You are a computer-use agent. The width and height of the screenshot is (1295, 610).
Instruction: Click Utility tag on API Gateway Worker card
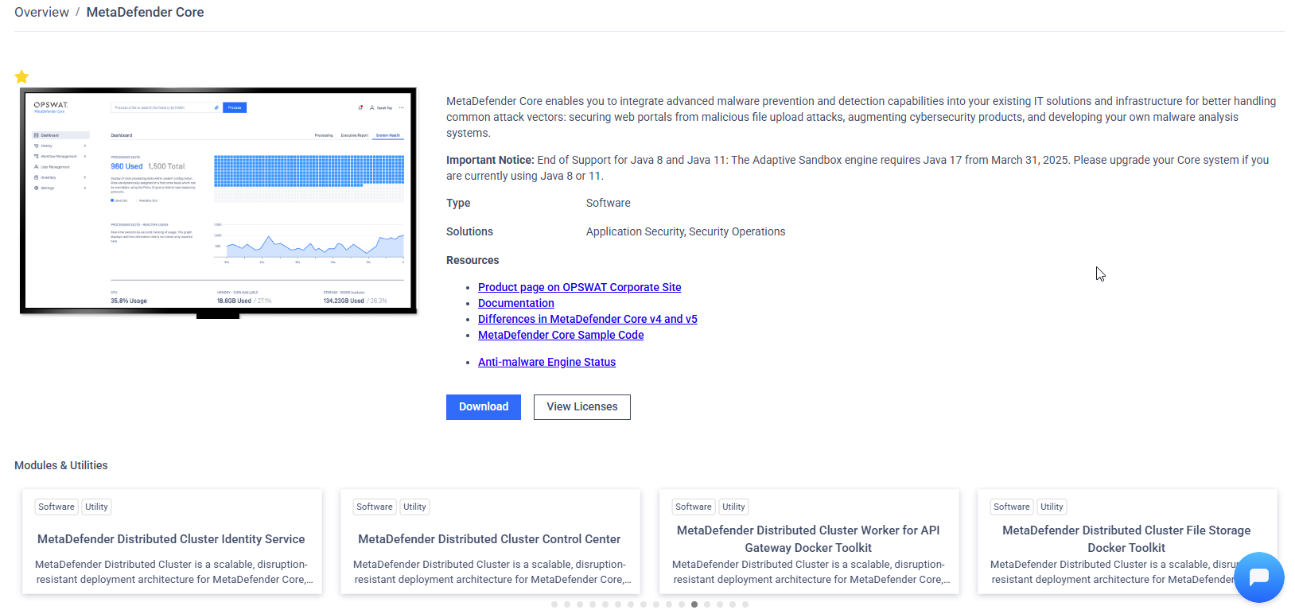tap(733, 507)
